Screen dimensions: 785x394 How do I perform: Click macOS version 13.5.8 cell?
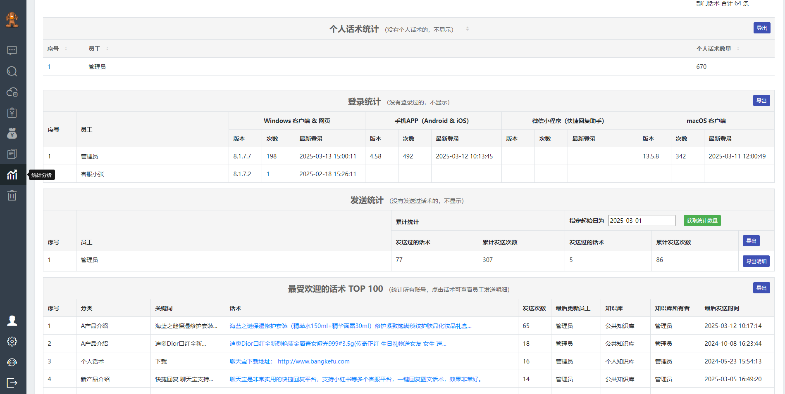(651, 156)
